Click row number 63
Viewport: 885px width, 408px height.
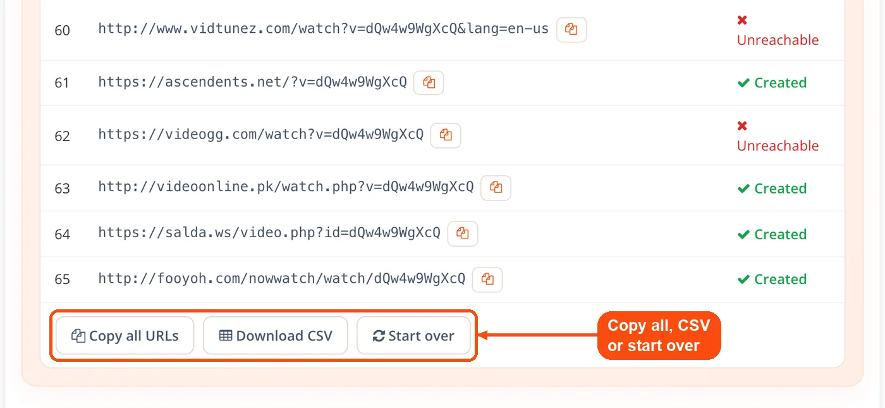[x=62, y=189]
